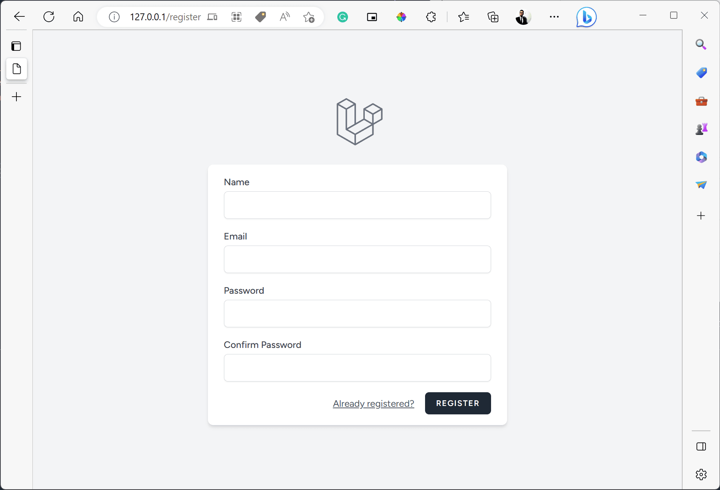Open the Collections icon
Viewport: 720px width, 490px height.
(x=493, y=17)
